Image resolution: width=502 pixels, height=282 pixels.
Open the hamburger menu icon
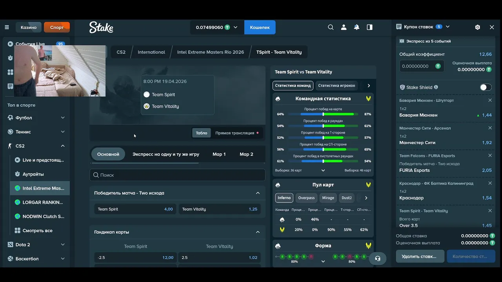point(7,27)
